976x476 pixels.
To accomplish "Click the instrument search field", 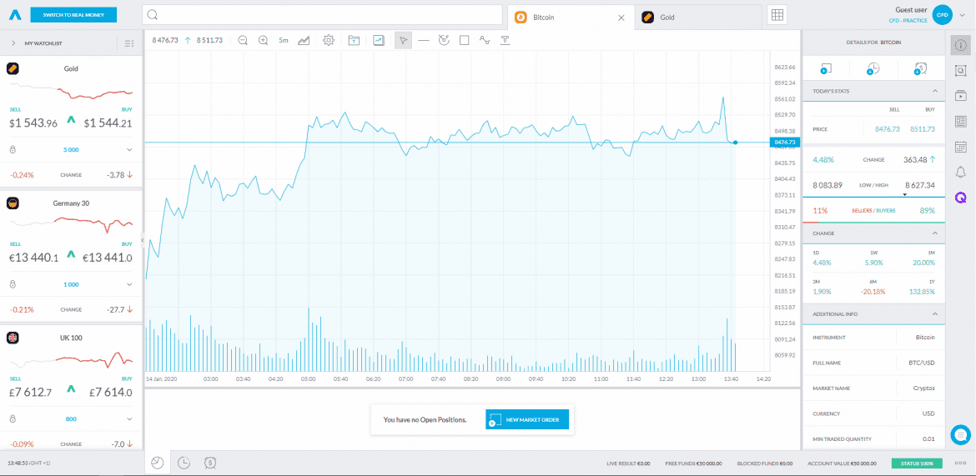I will pyautogui.click(x=324, y=16).
